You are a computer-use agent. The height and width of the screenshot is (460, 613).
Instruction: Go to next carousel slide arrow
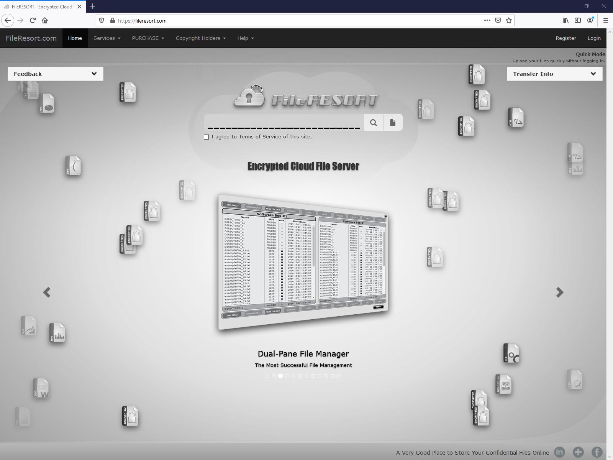click(560, 292)
